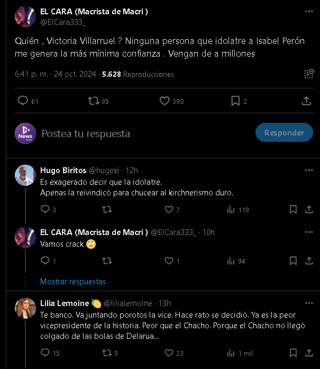Like Hugo Biritos's reply

(169, 210)
